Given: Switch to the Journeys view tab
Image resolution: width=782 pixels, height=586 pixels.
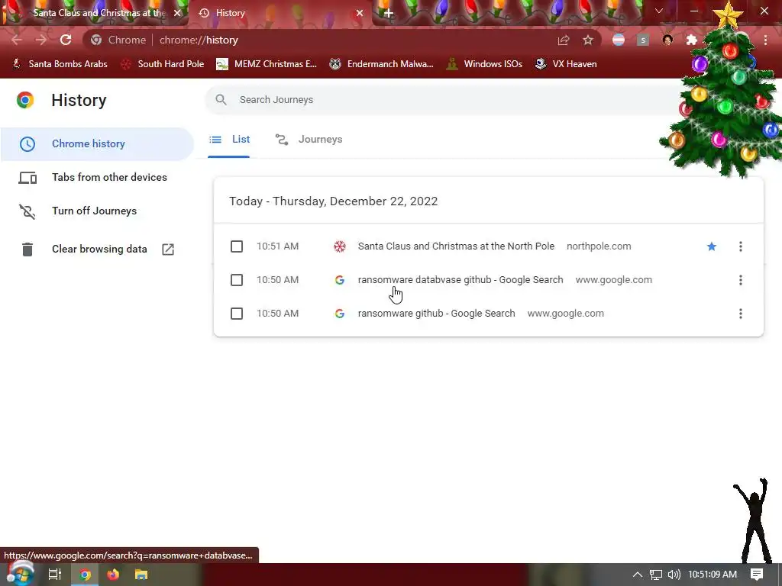Looking at the screenshot, I should tap(309, 140).
